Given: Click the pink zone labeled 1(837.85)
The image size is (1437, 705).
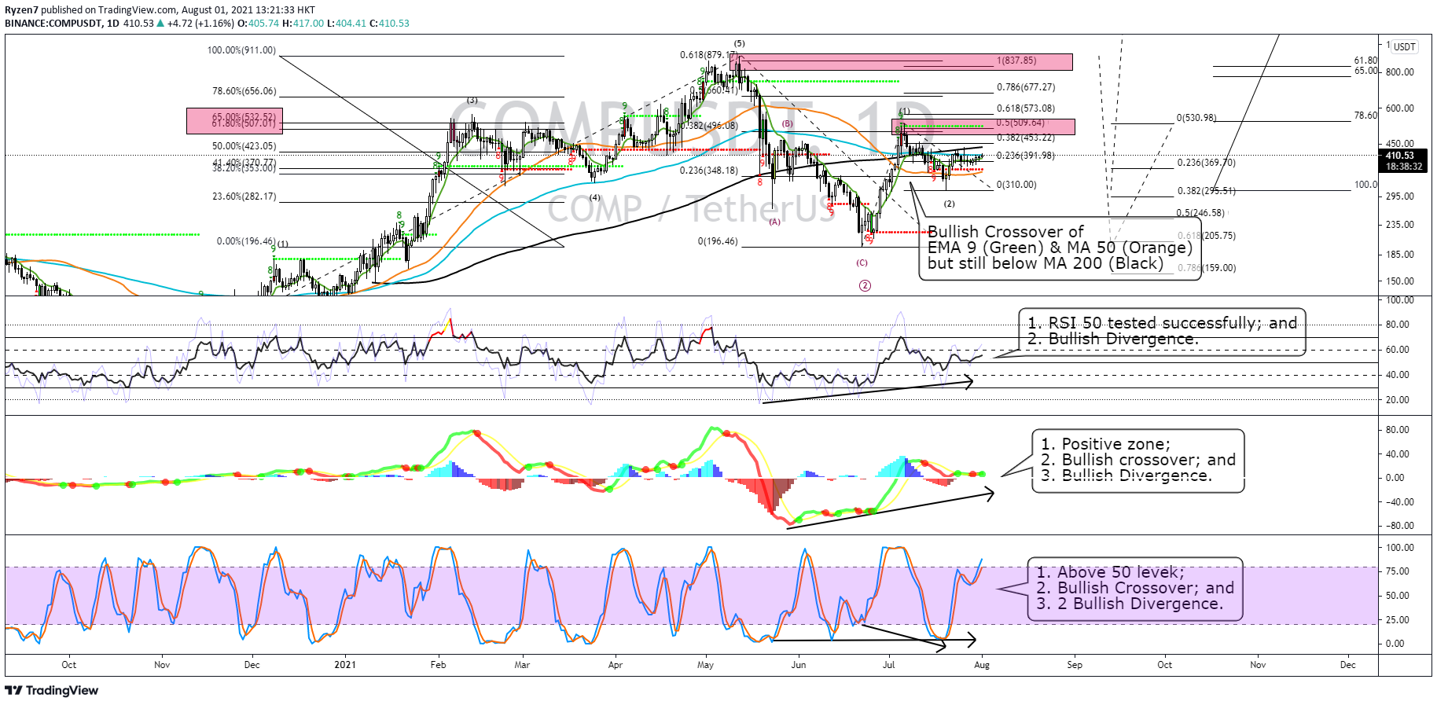Looking at the screenshot, I should point(901,61).
